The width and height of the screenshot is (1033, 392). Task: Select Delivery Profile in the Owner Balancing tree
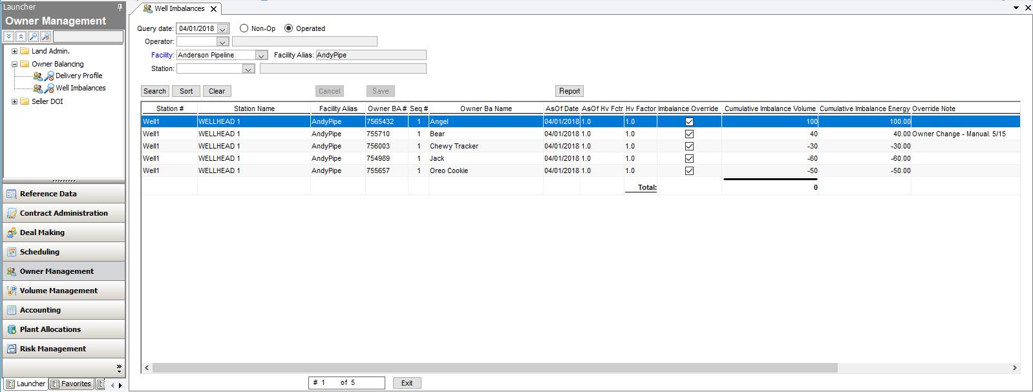[x=78, y=76]
